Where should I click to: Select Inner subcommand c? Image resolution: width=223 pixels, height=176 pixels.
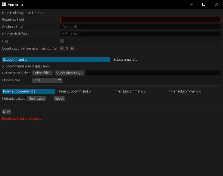(x=130, y=91)
